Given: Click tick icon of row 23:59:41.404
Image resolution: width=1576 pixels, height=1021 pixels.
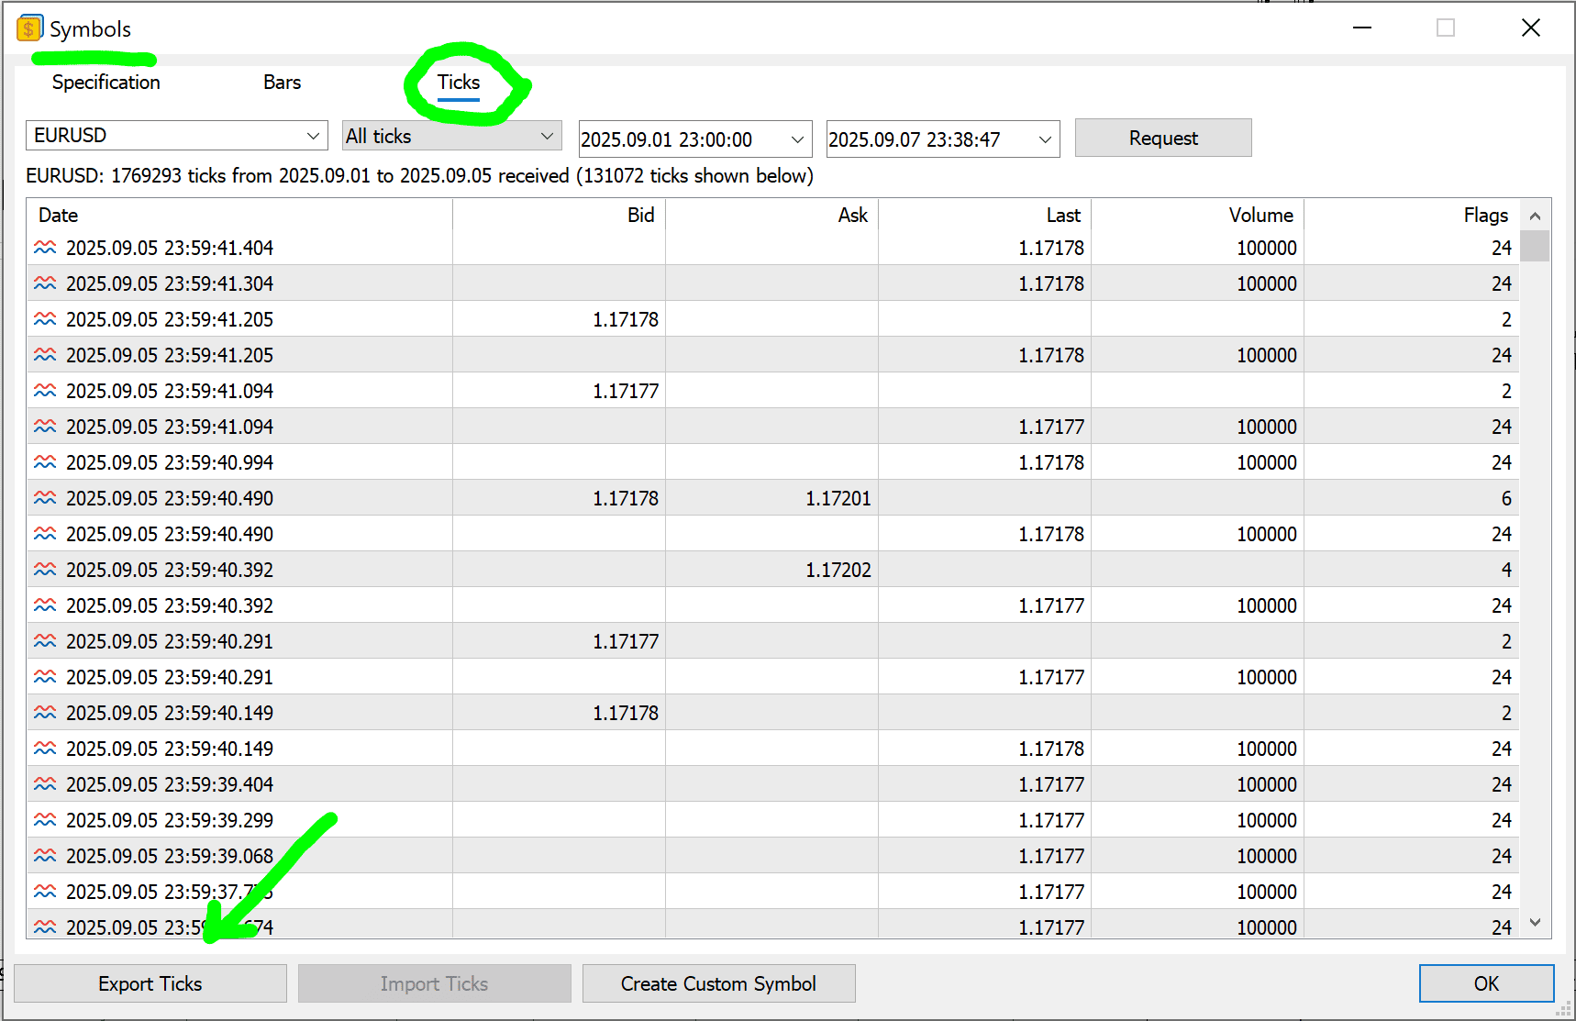Looking at the screenshot, I should tap(45, 248).
